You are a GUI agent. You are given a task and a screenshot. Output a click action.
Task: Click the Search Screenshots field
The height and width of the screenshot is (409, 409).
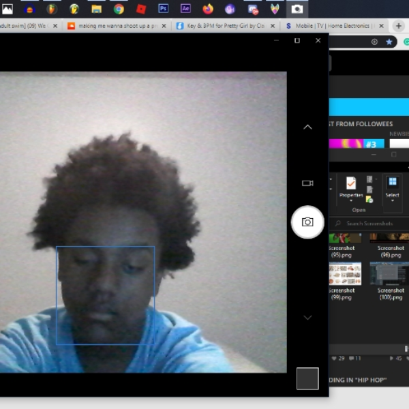click(x=369, y=224)
